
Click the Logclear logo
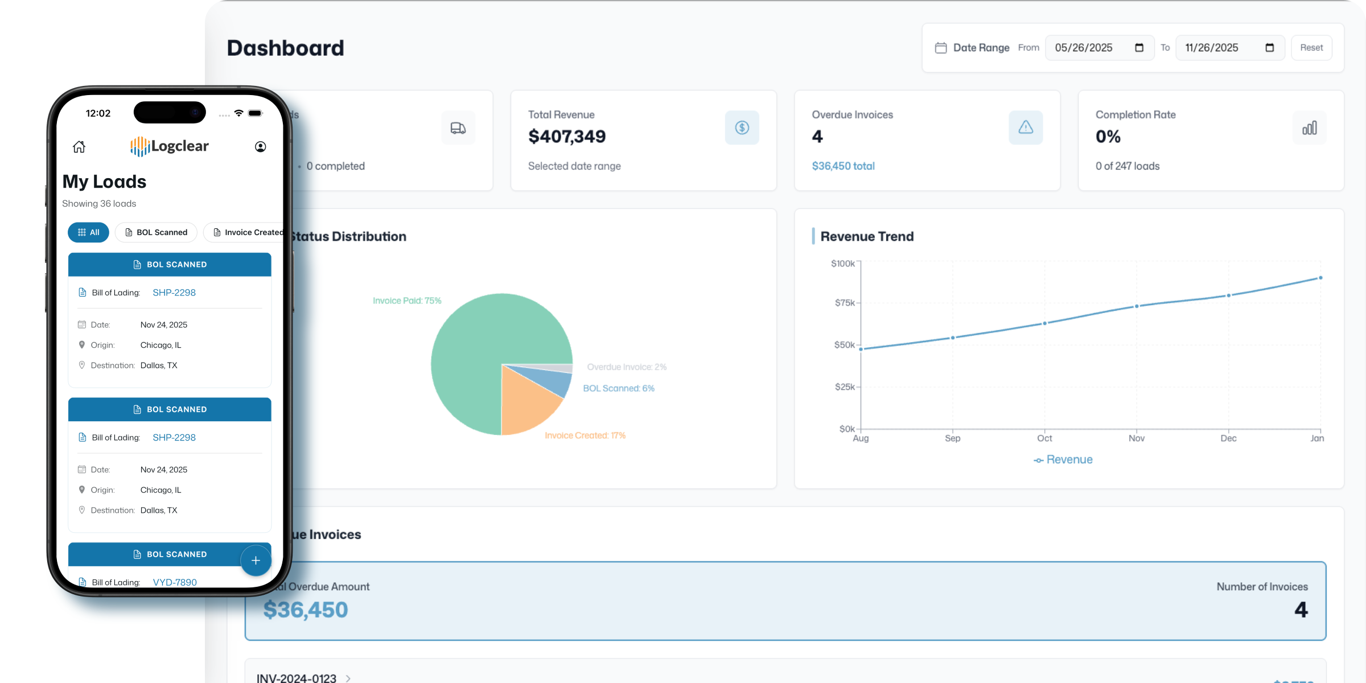[x=168, y=146]
